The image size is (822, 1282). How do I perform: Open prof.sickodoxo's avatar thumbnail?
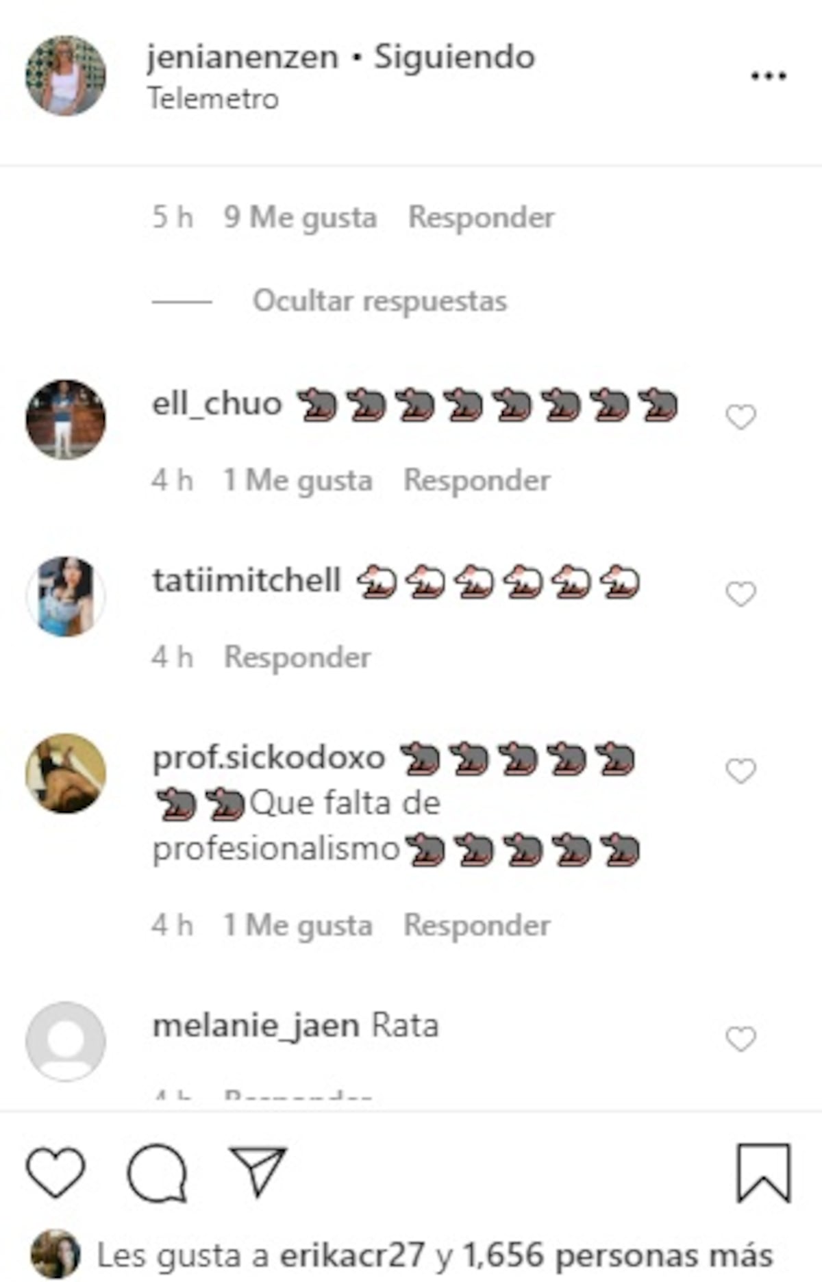coord(66,773)
